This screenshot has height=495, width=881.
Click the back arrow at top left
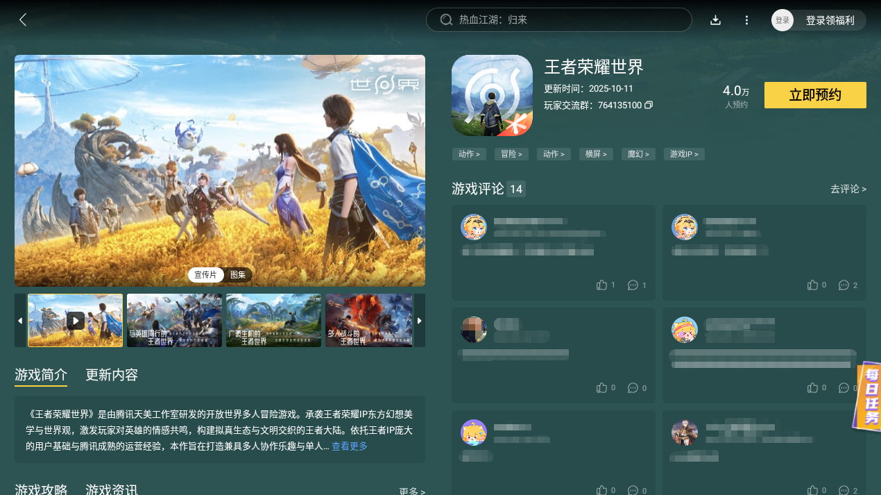click(23, 19)
